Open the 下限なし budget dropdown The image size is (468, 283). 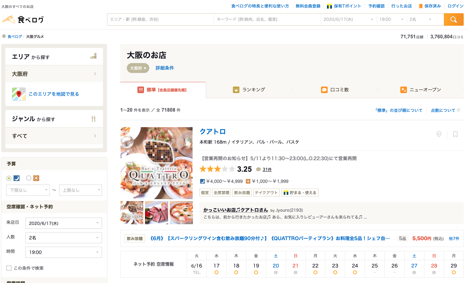click(28, 190)
